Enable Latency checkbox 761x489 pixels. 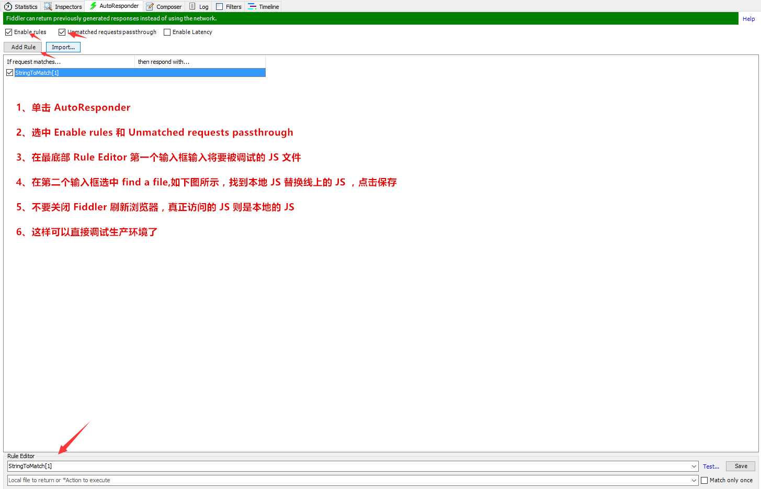pos(167,32)
